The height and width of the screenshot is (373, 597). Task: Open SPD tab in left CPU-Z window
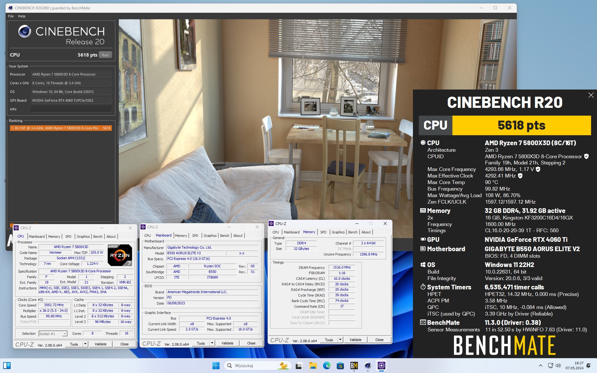[68, 237]
